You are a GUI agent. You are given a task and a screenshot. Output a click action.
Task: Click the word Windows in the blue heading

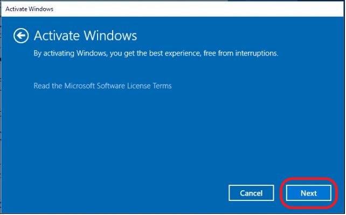tap(110, 36)
